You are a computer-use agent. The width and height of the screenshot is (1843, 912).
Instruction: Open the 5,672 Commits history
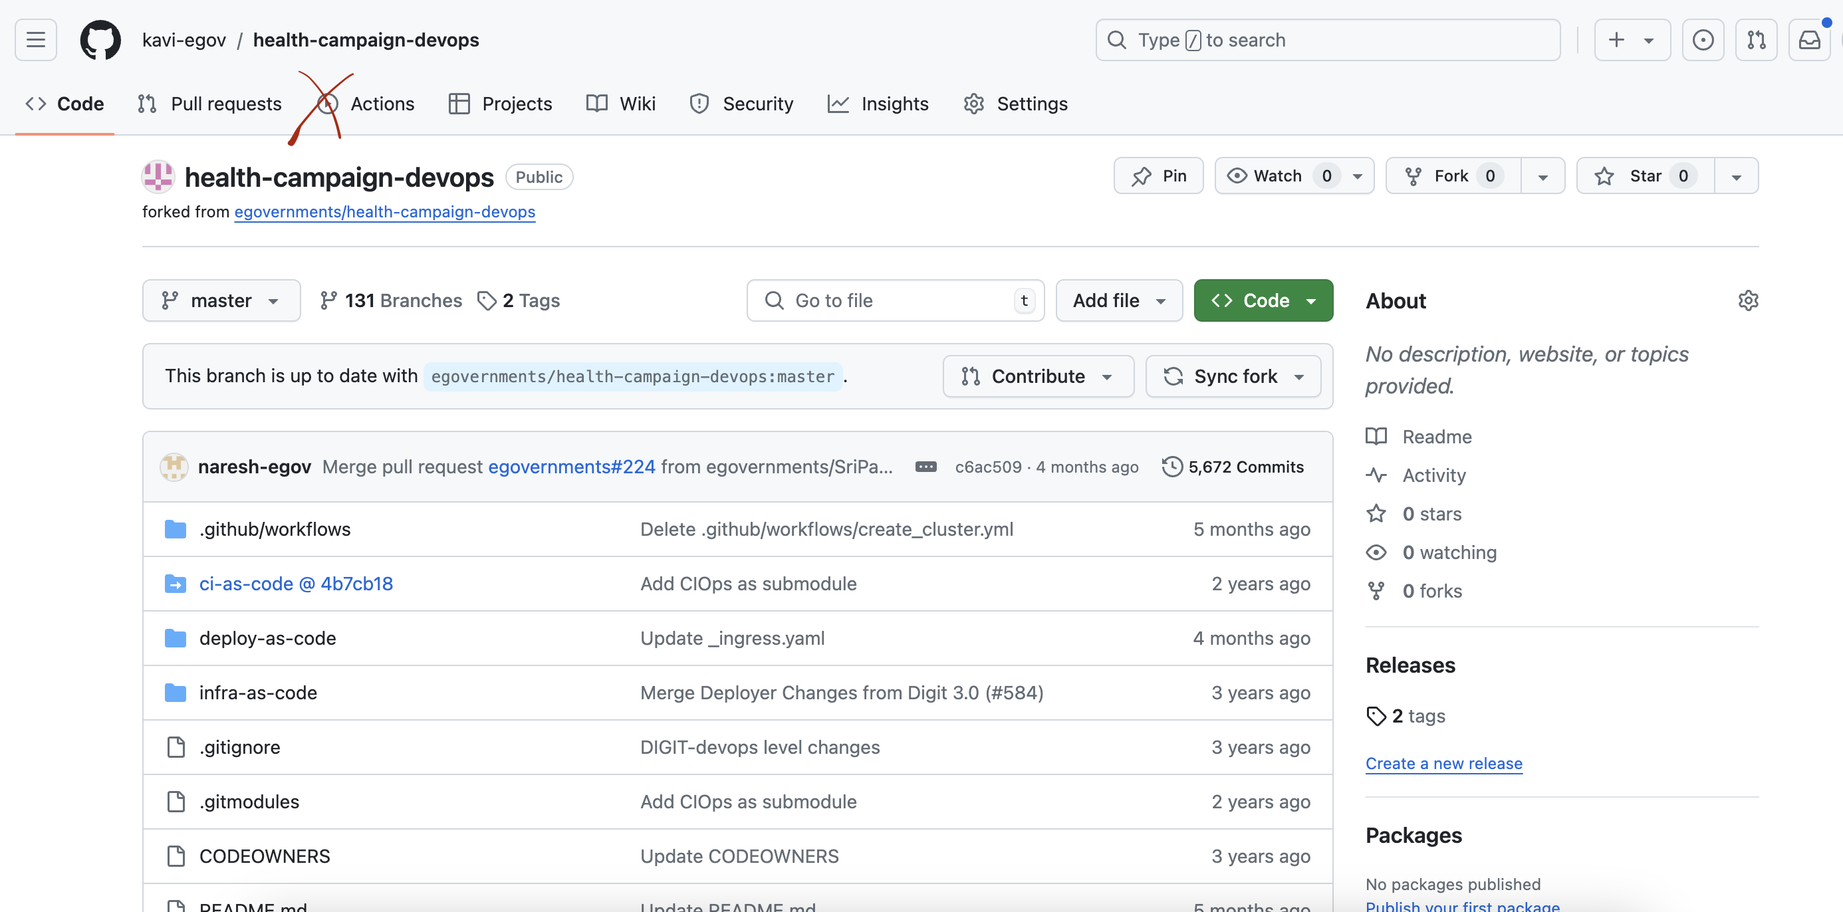coord(1233,467)
